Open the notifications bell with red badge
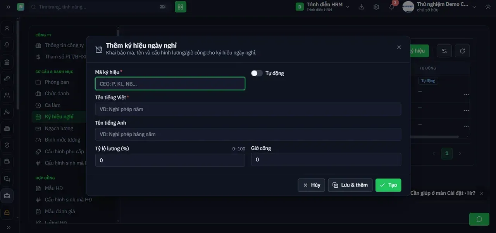The image size is (496, 233). (392, 7)
